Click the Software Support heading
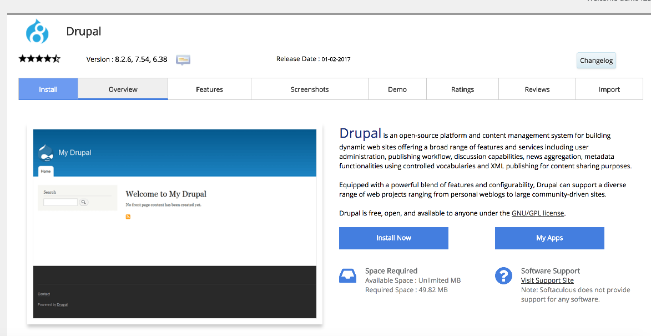The image size is (651, 336). click(x=551, y=271)
